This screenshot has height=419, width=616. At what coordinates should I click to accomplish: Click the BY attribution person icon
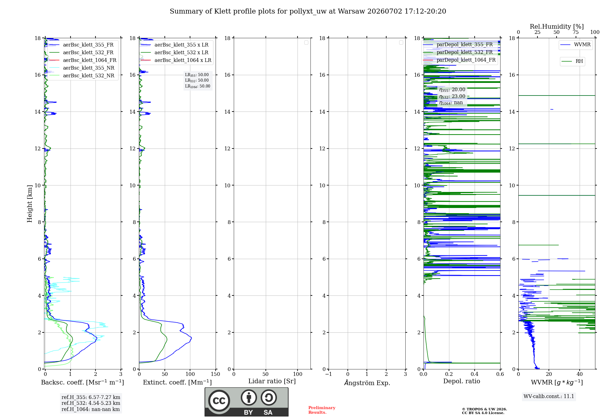click(x=249, y=397)
